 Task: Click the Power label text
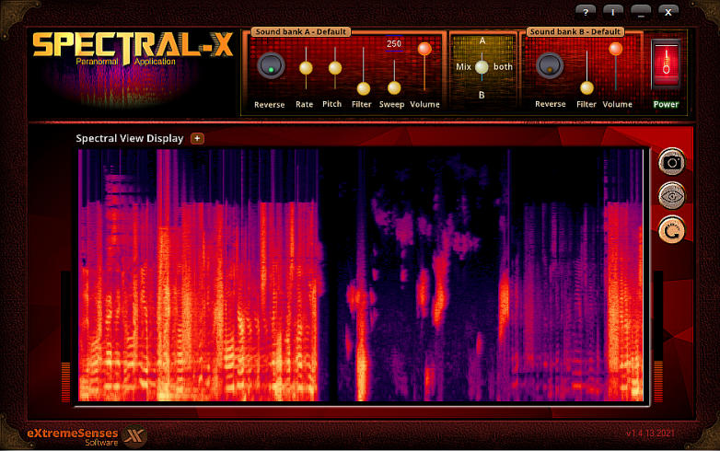point(666,104)
